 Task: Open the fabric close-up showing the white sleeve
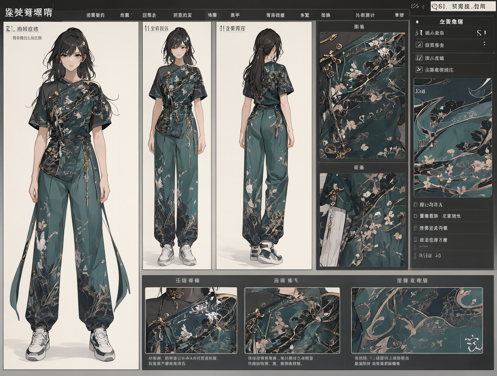tap(362, 220)
